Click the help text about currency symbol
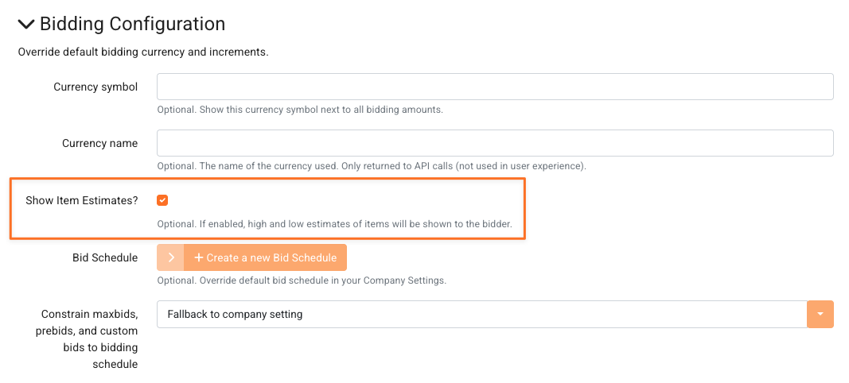849x383 pixels. [300, 110]
